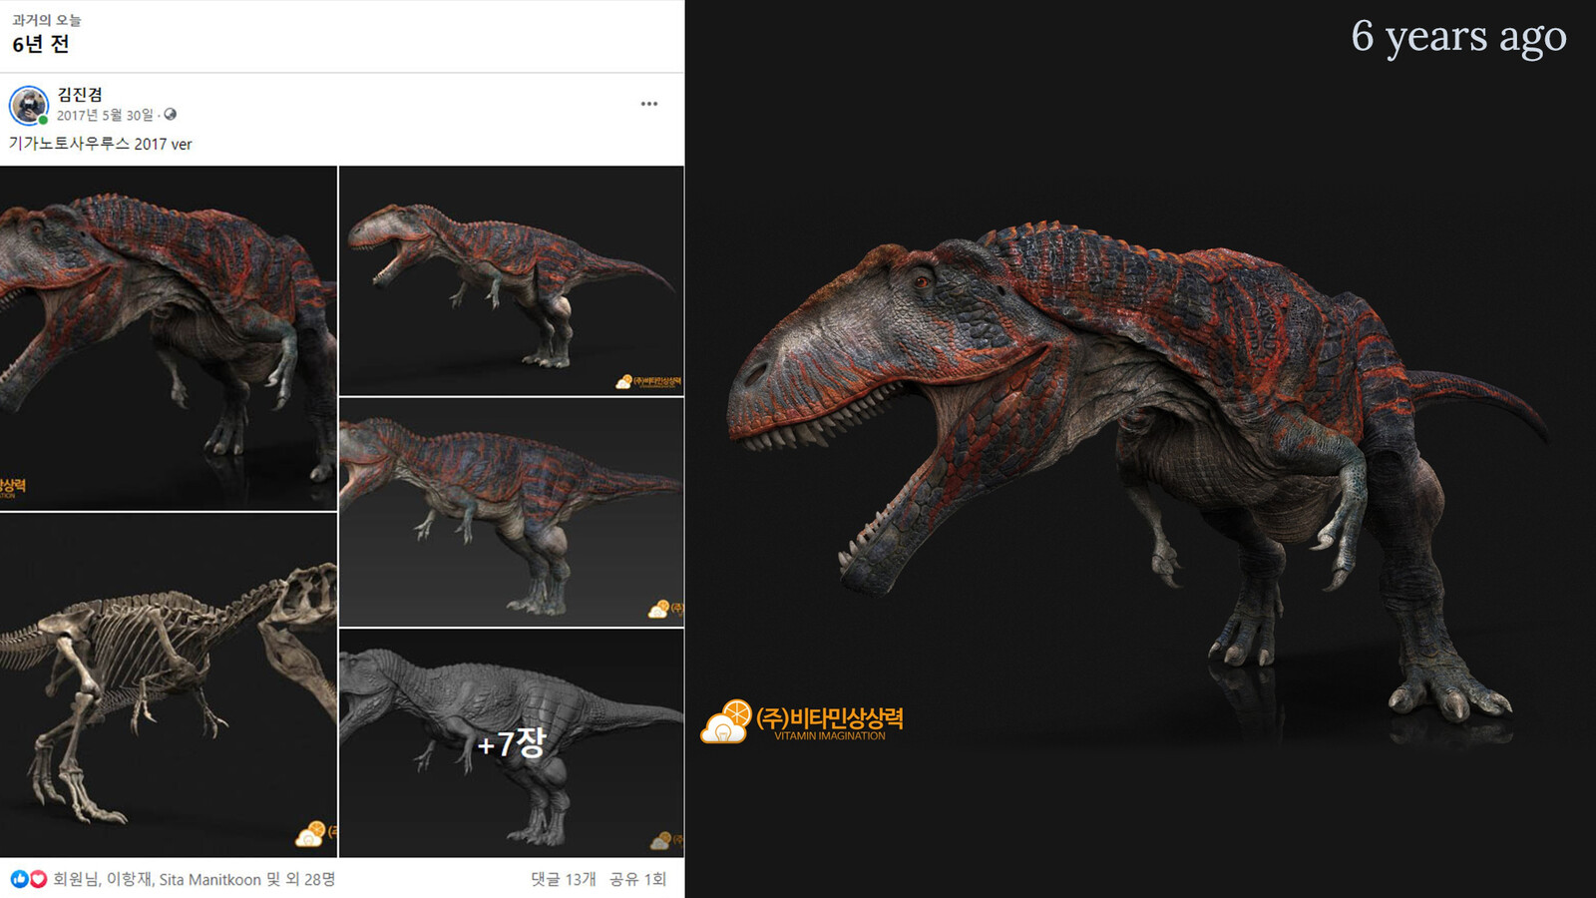The height and width of the screenshot is (898, 1596).
Task: Click the public globe privacy icon
Action: pos(171,115)
